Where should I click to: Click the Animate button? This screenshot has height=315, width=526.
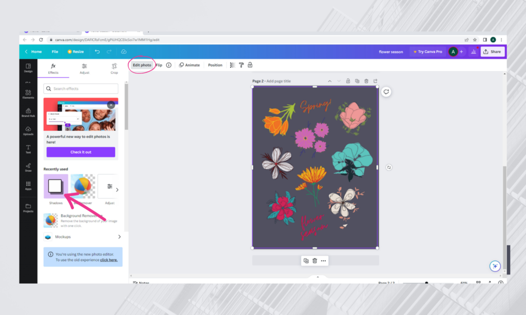[x=190, y=65]
